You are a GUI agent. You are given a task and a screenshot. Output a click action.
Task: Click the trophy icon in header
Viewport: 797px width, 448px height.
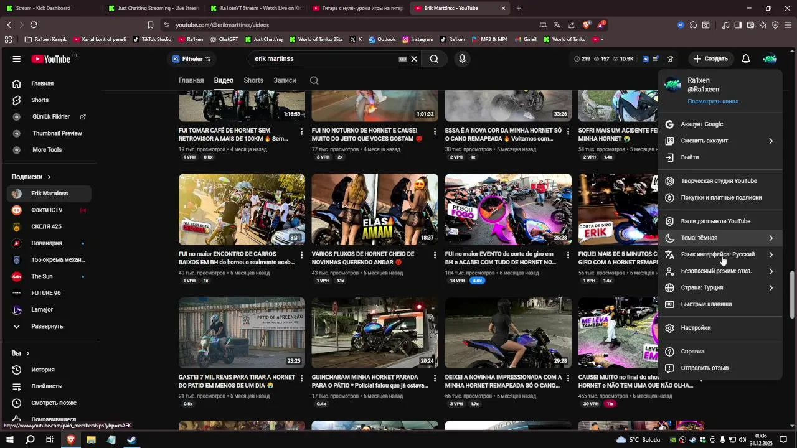[670, 59]
